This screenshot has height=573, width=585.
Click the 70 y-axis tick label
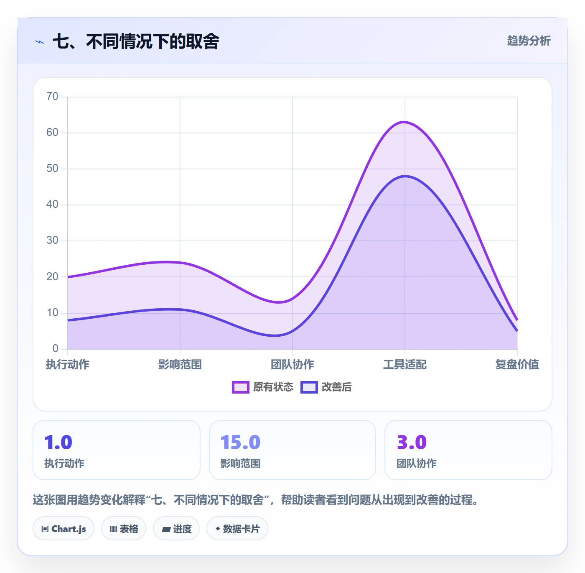pos(52,97)
